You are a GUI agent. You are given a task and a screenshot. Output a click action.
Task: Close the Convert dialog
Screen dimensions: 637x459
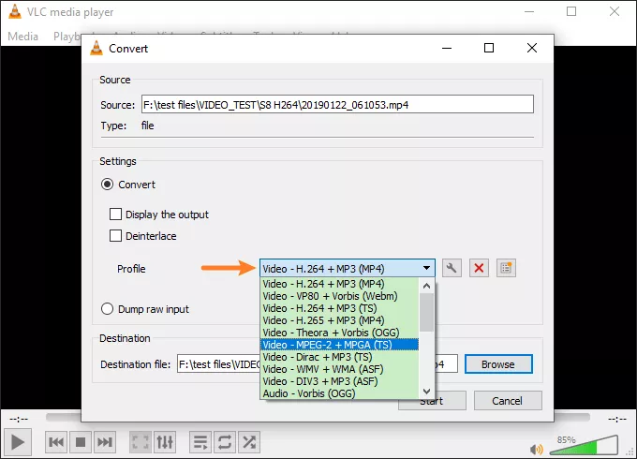coord(532,48)
